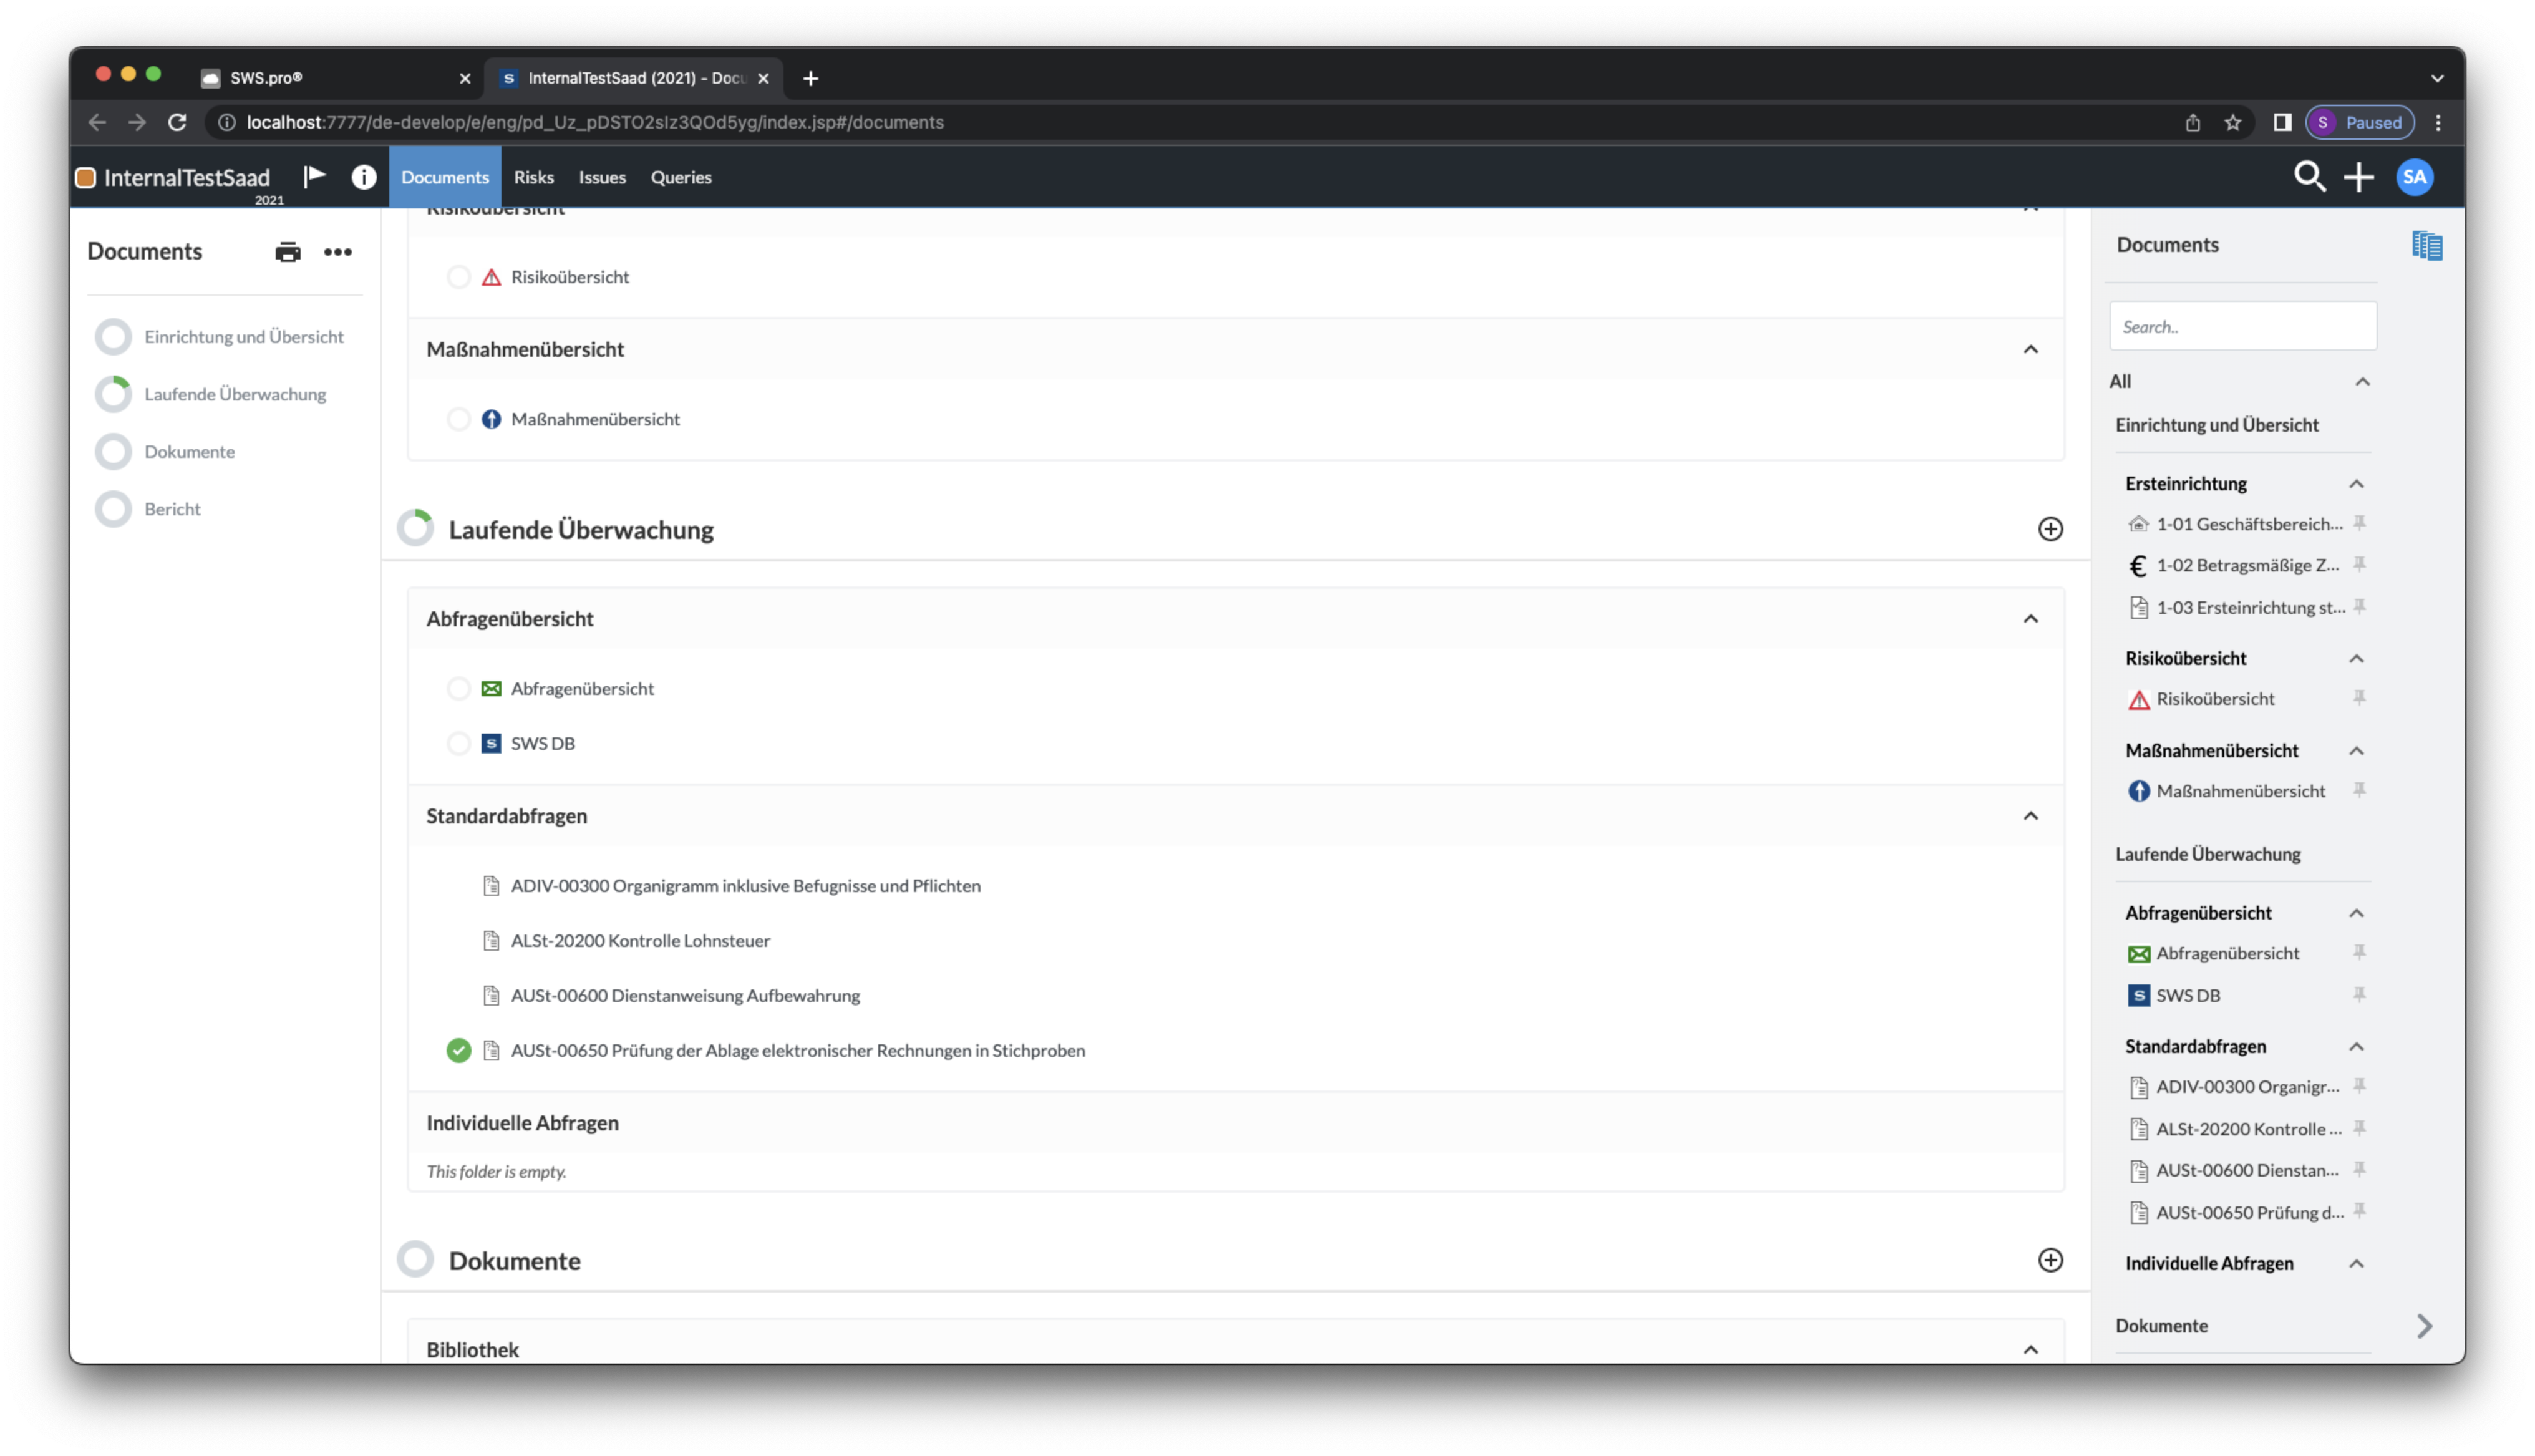
Task: Pin Risikoübersicht in right panel
Action: 2360,698
